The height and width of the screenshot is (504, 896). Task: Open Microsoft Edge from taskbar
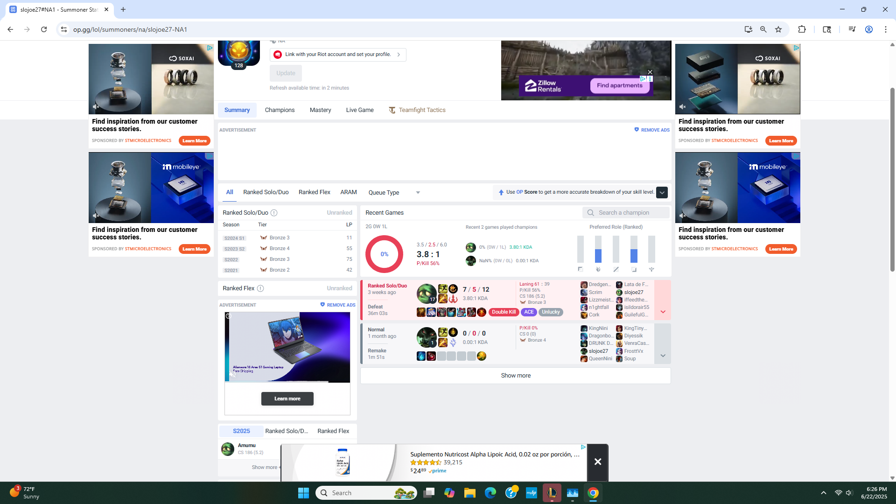point(490,493)
